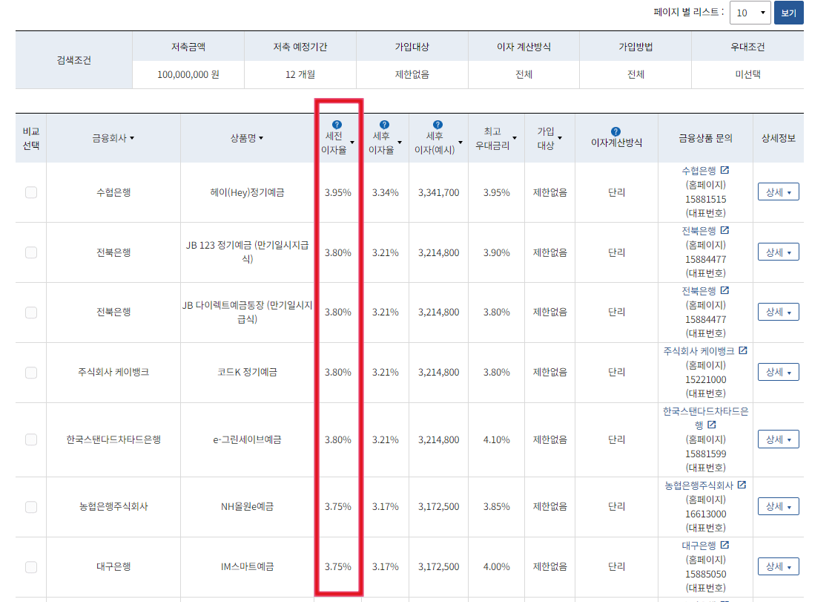Sort by 최고 우대금리 arrow

[x=514, y=138]
